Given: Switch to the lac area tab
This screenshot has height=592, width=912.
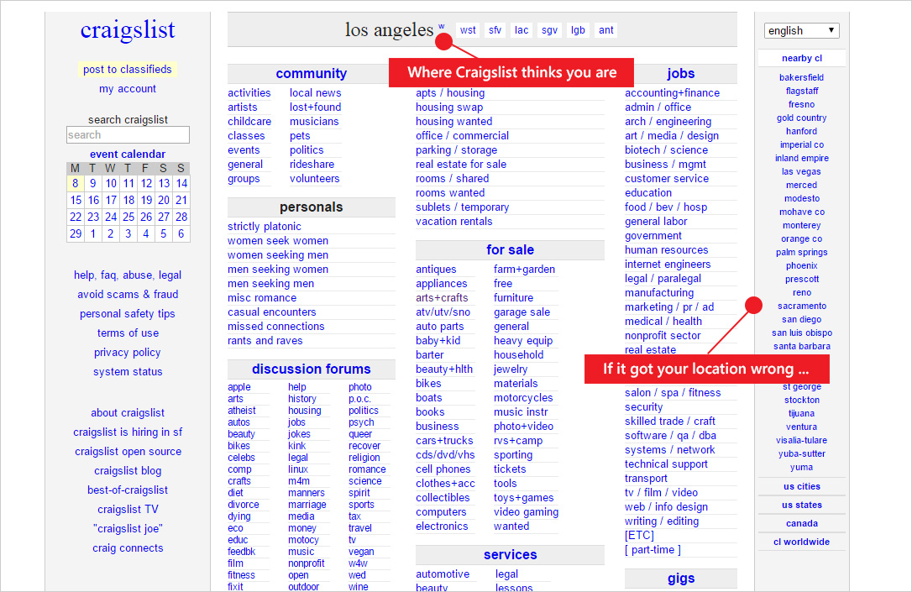Looking at the screenshot, I should [x=522, y=30].
